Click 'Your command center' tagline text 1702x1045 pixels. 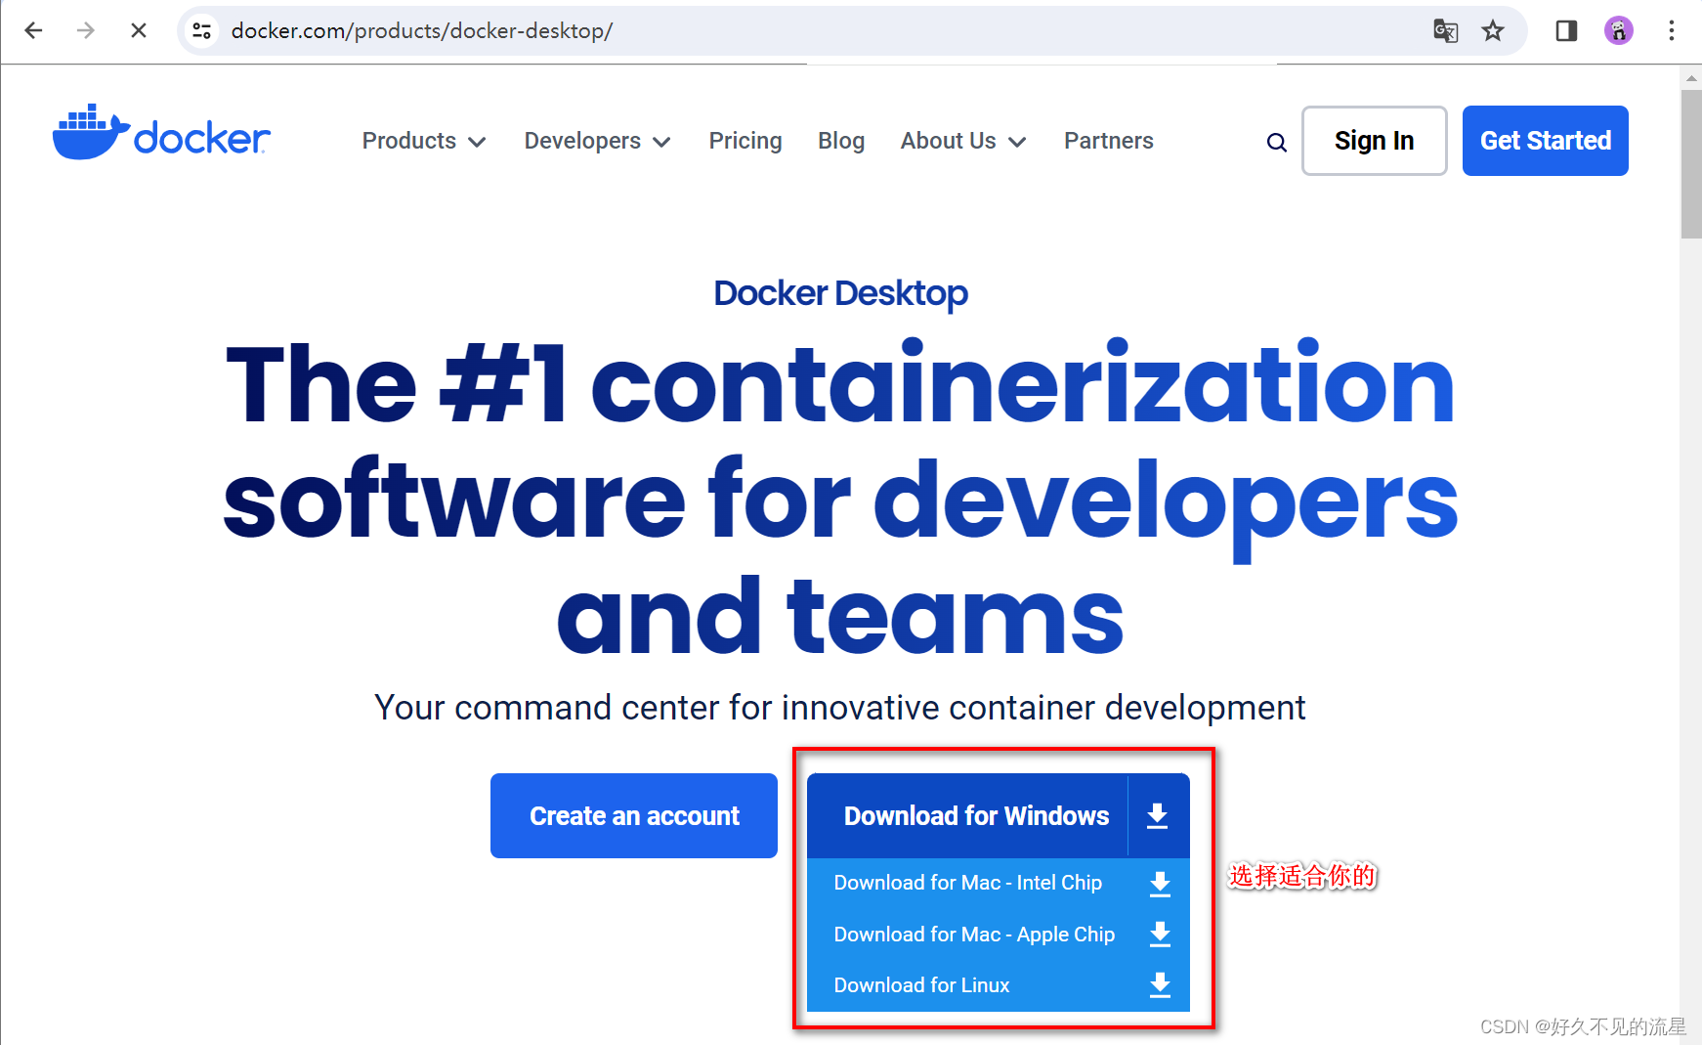click(x=840, y=708)
